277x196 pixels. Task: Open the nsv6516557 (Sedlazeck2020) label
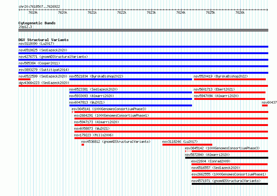point(216,168)
